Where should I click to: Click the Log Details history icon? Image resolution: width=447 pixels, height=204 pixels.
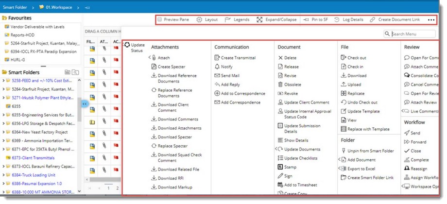(x=337, y=20)
